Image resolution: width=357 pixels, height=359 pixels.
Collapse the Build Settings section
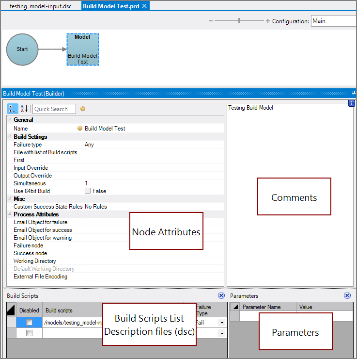click(10, 137)
